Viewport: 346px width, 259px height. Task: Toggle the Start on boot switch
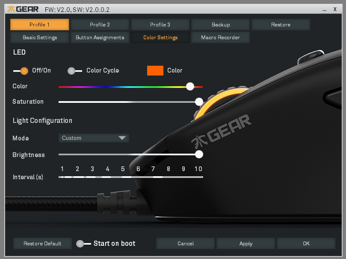point(83,244)
